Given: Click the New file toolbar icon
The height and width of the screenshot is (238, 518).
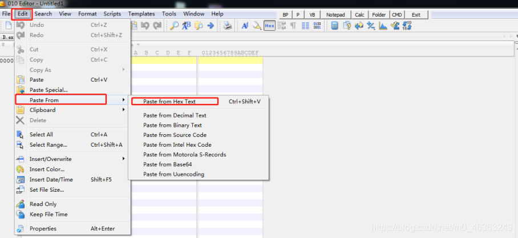Looking at the screenshot, I should 9,26.
